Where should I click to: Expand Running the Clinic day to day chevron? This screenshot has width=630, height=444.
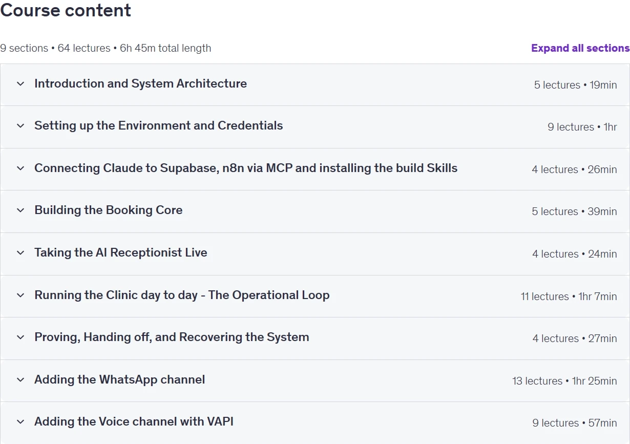click(20, 295)
